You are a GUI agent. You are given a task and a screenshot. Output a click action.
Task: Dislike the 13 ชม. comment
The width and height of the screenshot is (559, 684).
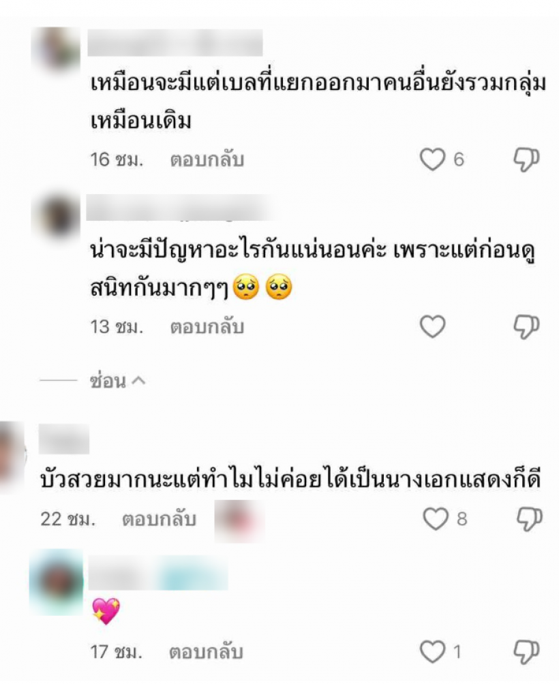(x=526, y=327)
